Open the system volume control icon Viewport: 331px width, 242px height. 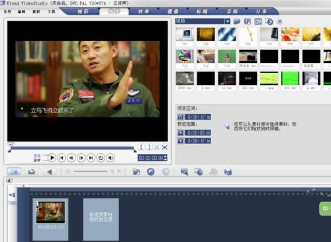click(111, 158)
